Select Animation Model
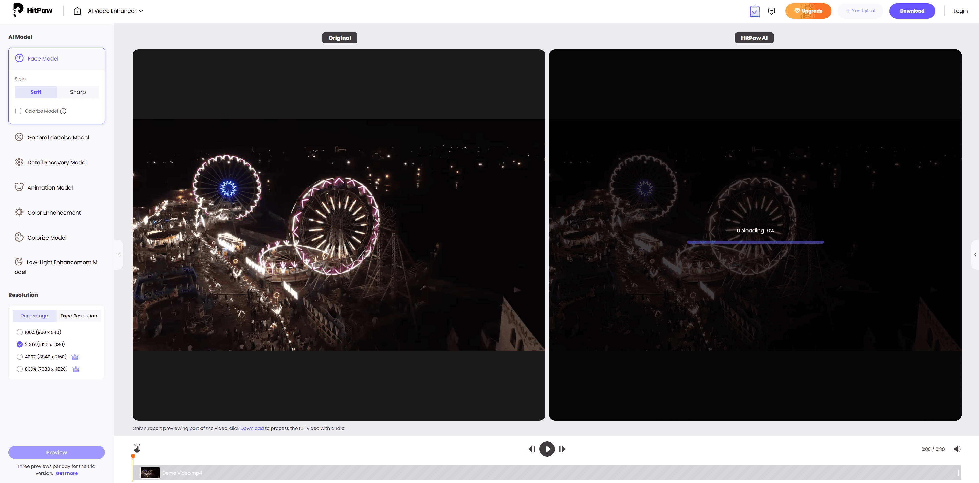 pos(57,187)
